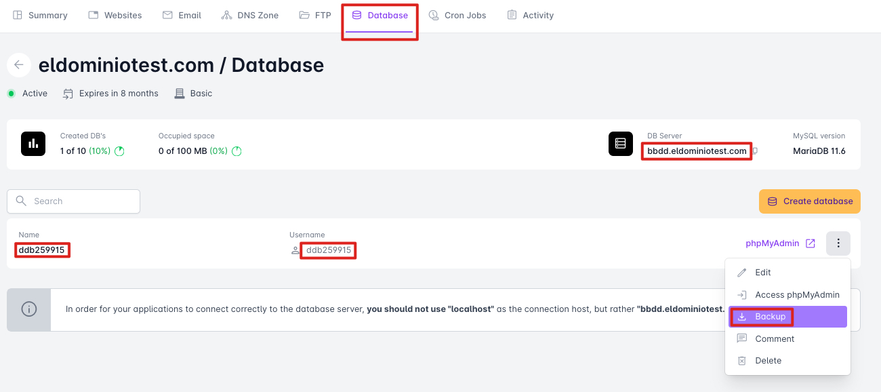Open the phpMyAdmin link for ddb259915
Screen dimensions: 881x392
[772, 243]
